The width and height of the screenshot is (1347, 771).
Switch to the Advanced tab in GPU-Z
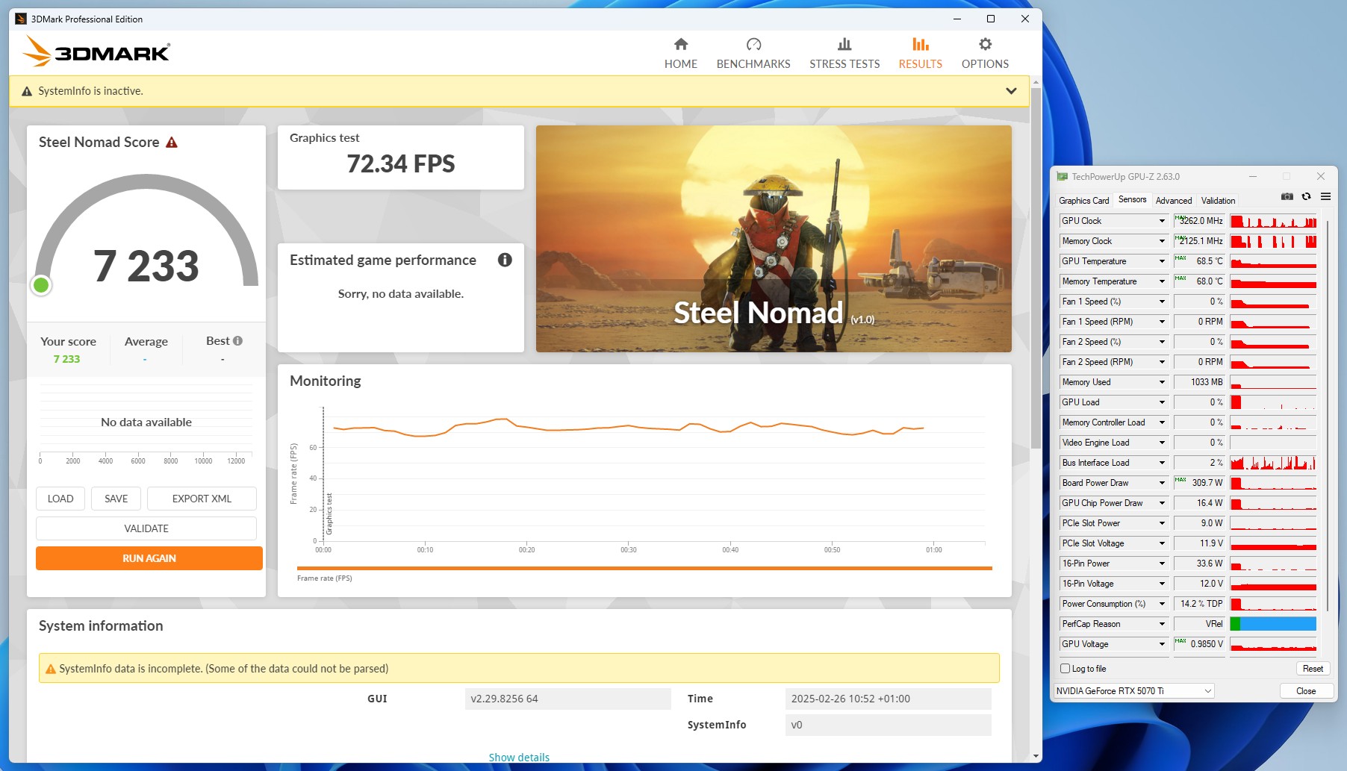click(1173, 201)
